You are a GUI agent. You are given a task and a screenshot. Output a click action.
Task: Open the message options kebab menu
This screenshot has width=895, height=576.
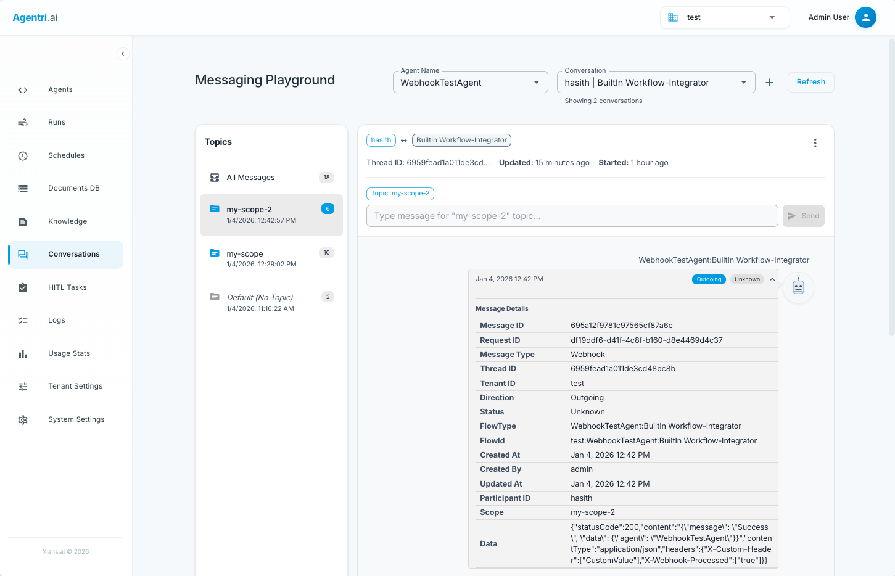point(815,142)
